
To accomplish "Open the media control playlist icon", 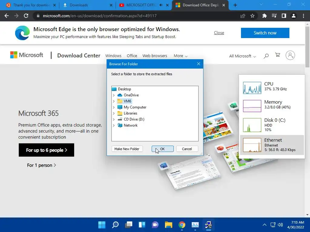I will [274, 16].
